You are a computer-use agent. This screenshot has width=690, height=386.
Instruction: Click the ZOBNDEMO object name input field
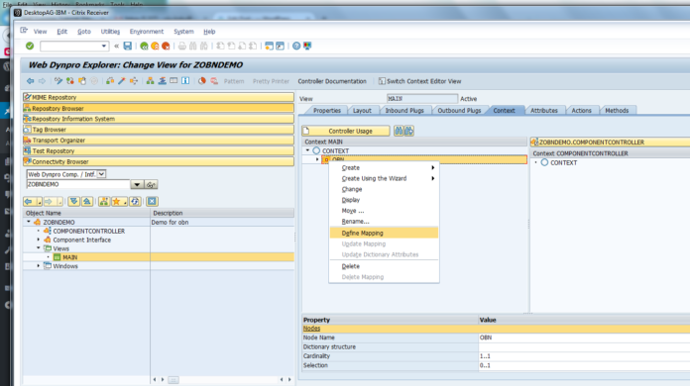78,184
